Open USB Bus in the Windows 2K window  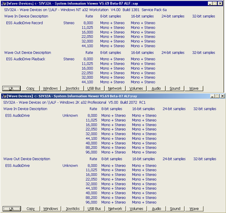94,208
